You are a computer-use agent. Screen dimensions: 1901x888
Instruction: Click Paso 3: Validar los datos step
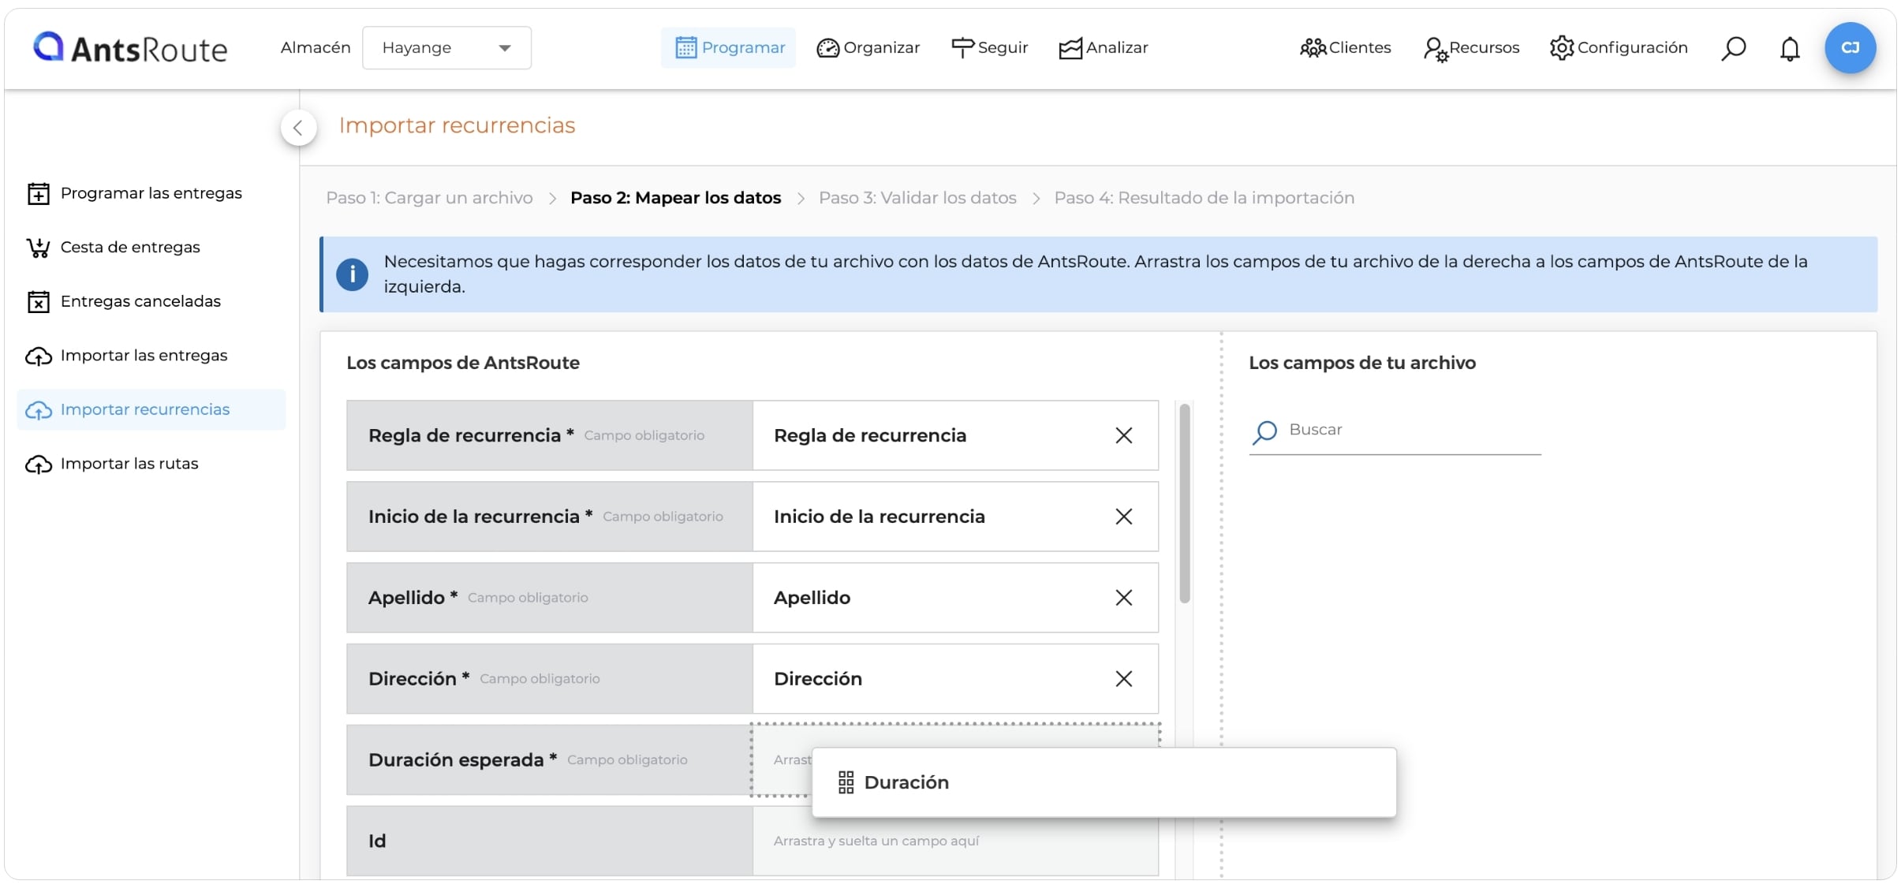click(x=917, y=198)
